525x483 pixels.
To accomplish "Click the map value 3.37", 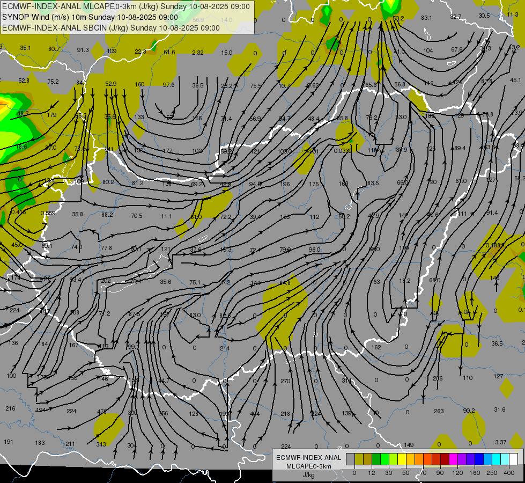I will [500, 442].
